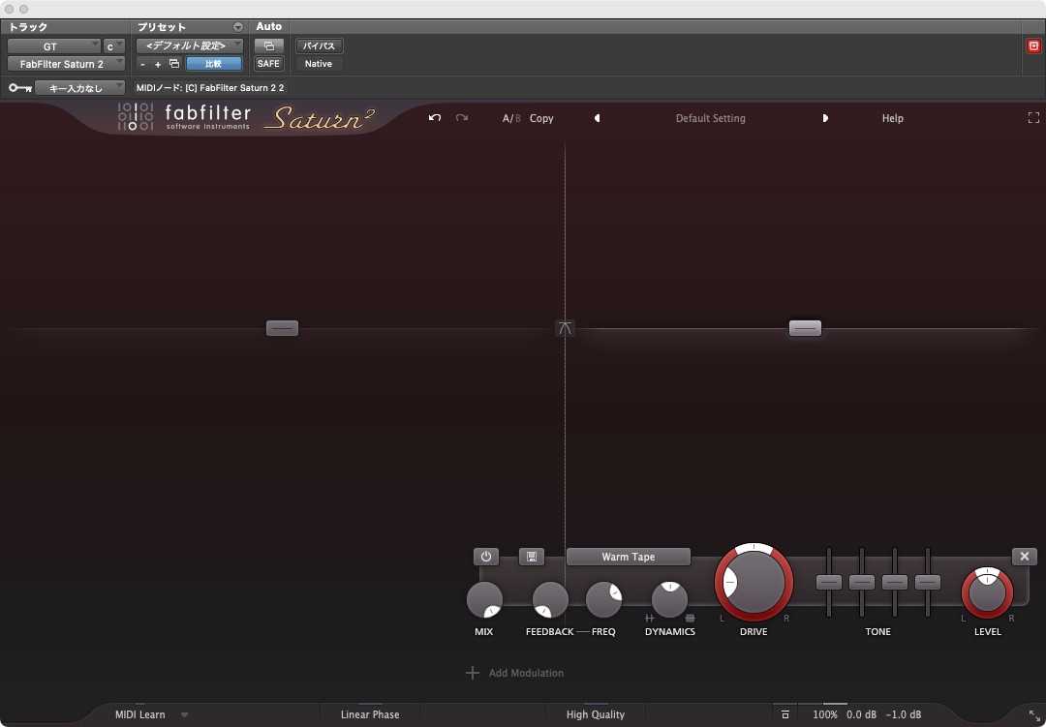Click the -1.0 dB output level value
This screenshot has height=727, width=1046.
point(904,714)
